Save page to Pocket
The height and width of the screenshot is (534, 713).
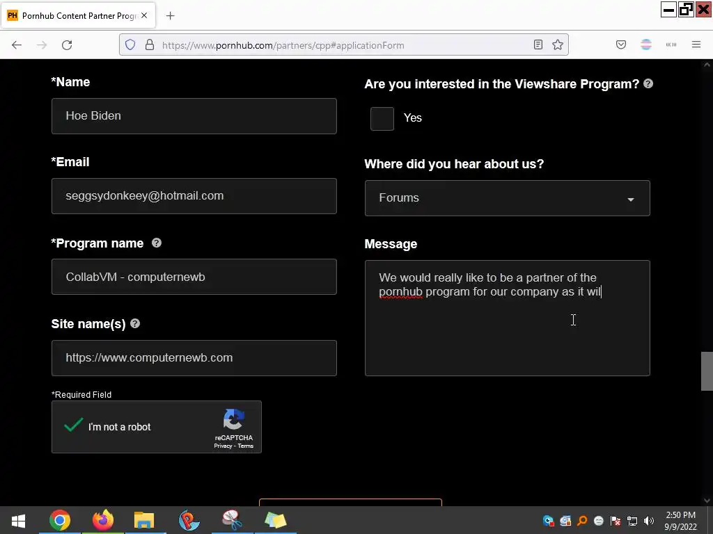(621, 44)
